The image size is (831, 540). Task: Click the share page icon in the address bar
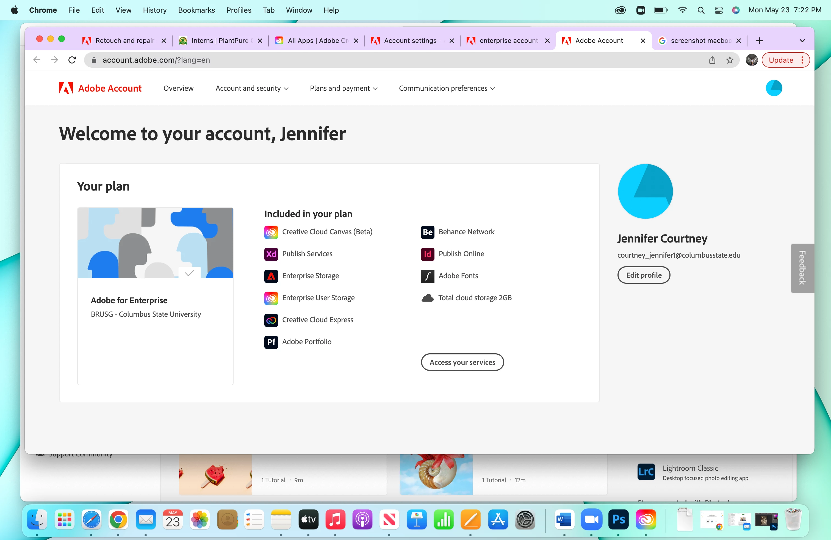(x=712, y=60)
